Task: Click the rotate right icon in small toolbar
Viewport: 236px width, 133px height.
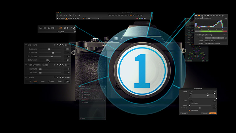Action: point(68,28)
